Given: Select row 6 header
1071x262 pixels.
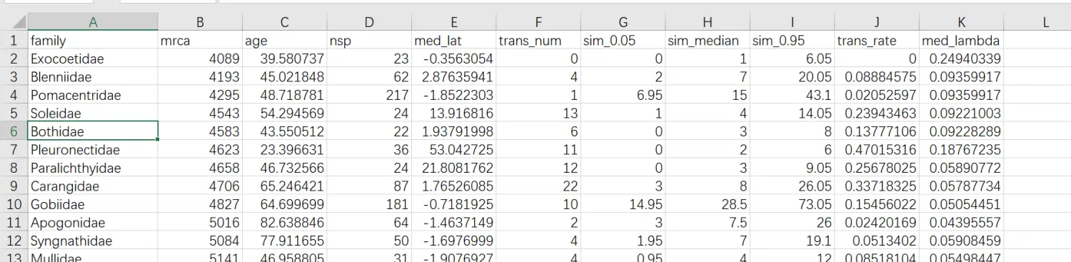Looking at the screenshot, I should click(x=14, y=131).
